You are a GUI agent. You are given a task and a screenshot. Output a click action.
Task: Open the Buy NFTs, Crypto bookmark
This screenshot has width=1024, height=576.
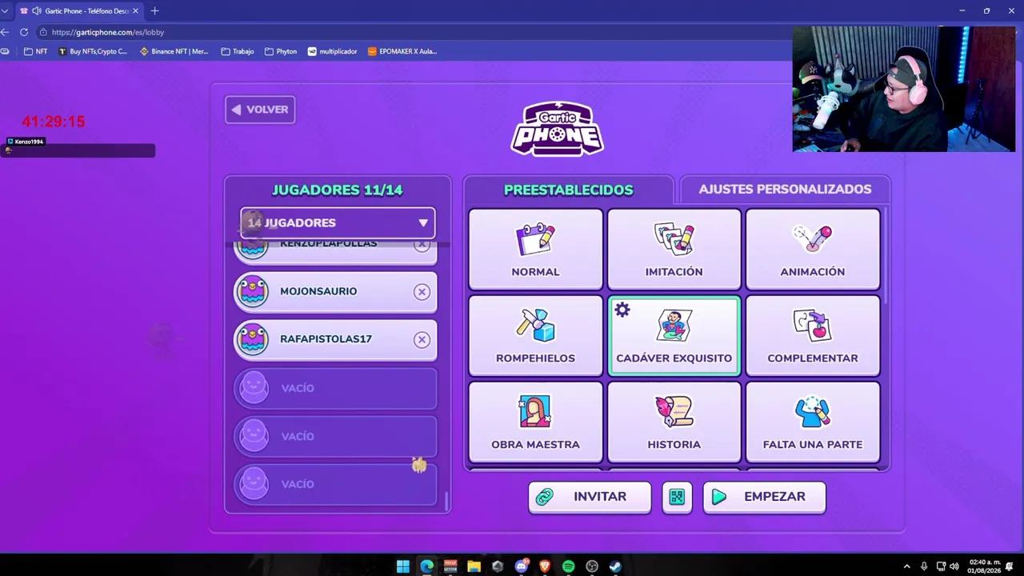click(93, 51)
